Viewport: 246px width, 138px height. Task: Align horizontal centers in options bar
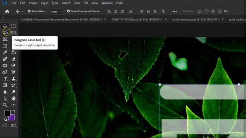tap(116, 11)
